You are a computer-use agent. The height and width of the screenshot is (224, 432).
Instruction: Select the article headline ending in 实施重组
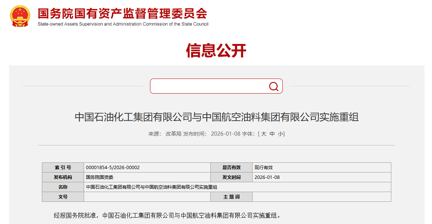click(x=216, y=117)
